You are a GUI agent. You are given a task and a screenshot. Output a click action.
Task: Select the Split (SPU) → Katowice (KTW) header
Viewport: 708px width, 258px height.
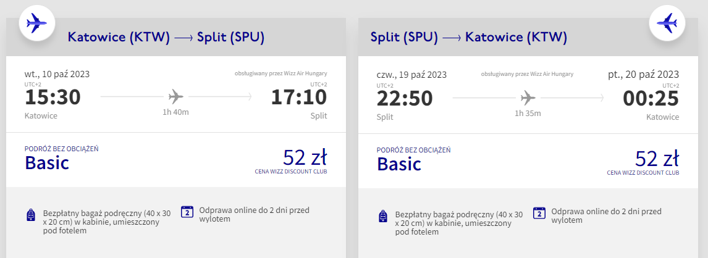pyautogui.click(x=468, y=37)
